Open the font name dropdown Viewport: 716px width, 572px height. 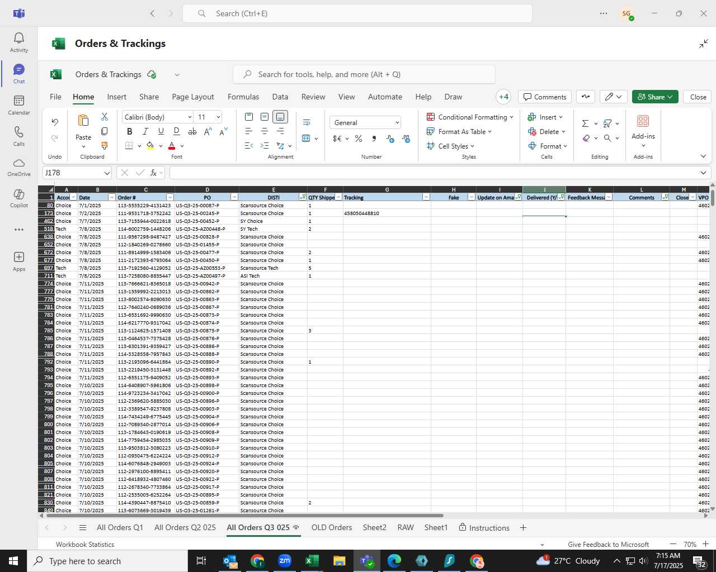[190, 117]
